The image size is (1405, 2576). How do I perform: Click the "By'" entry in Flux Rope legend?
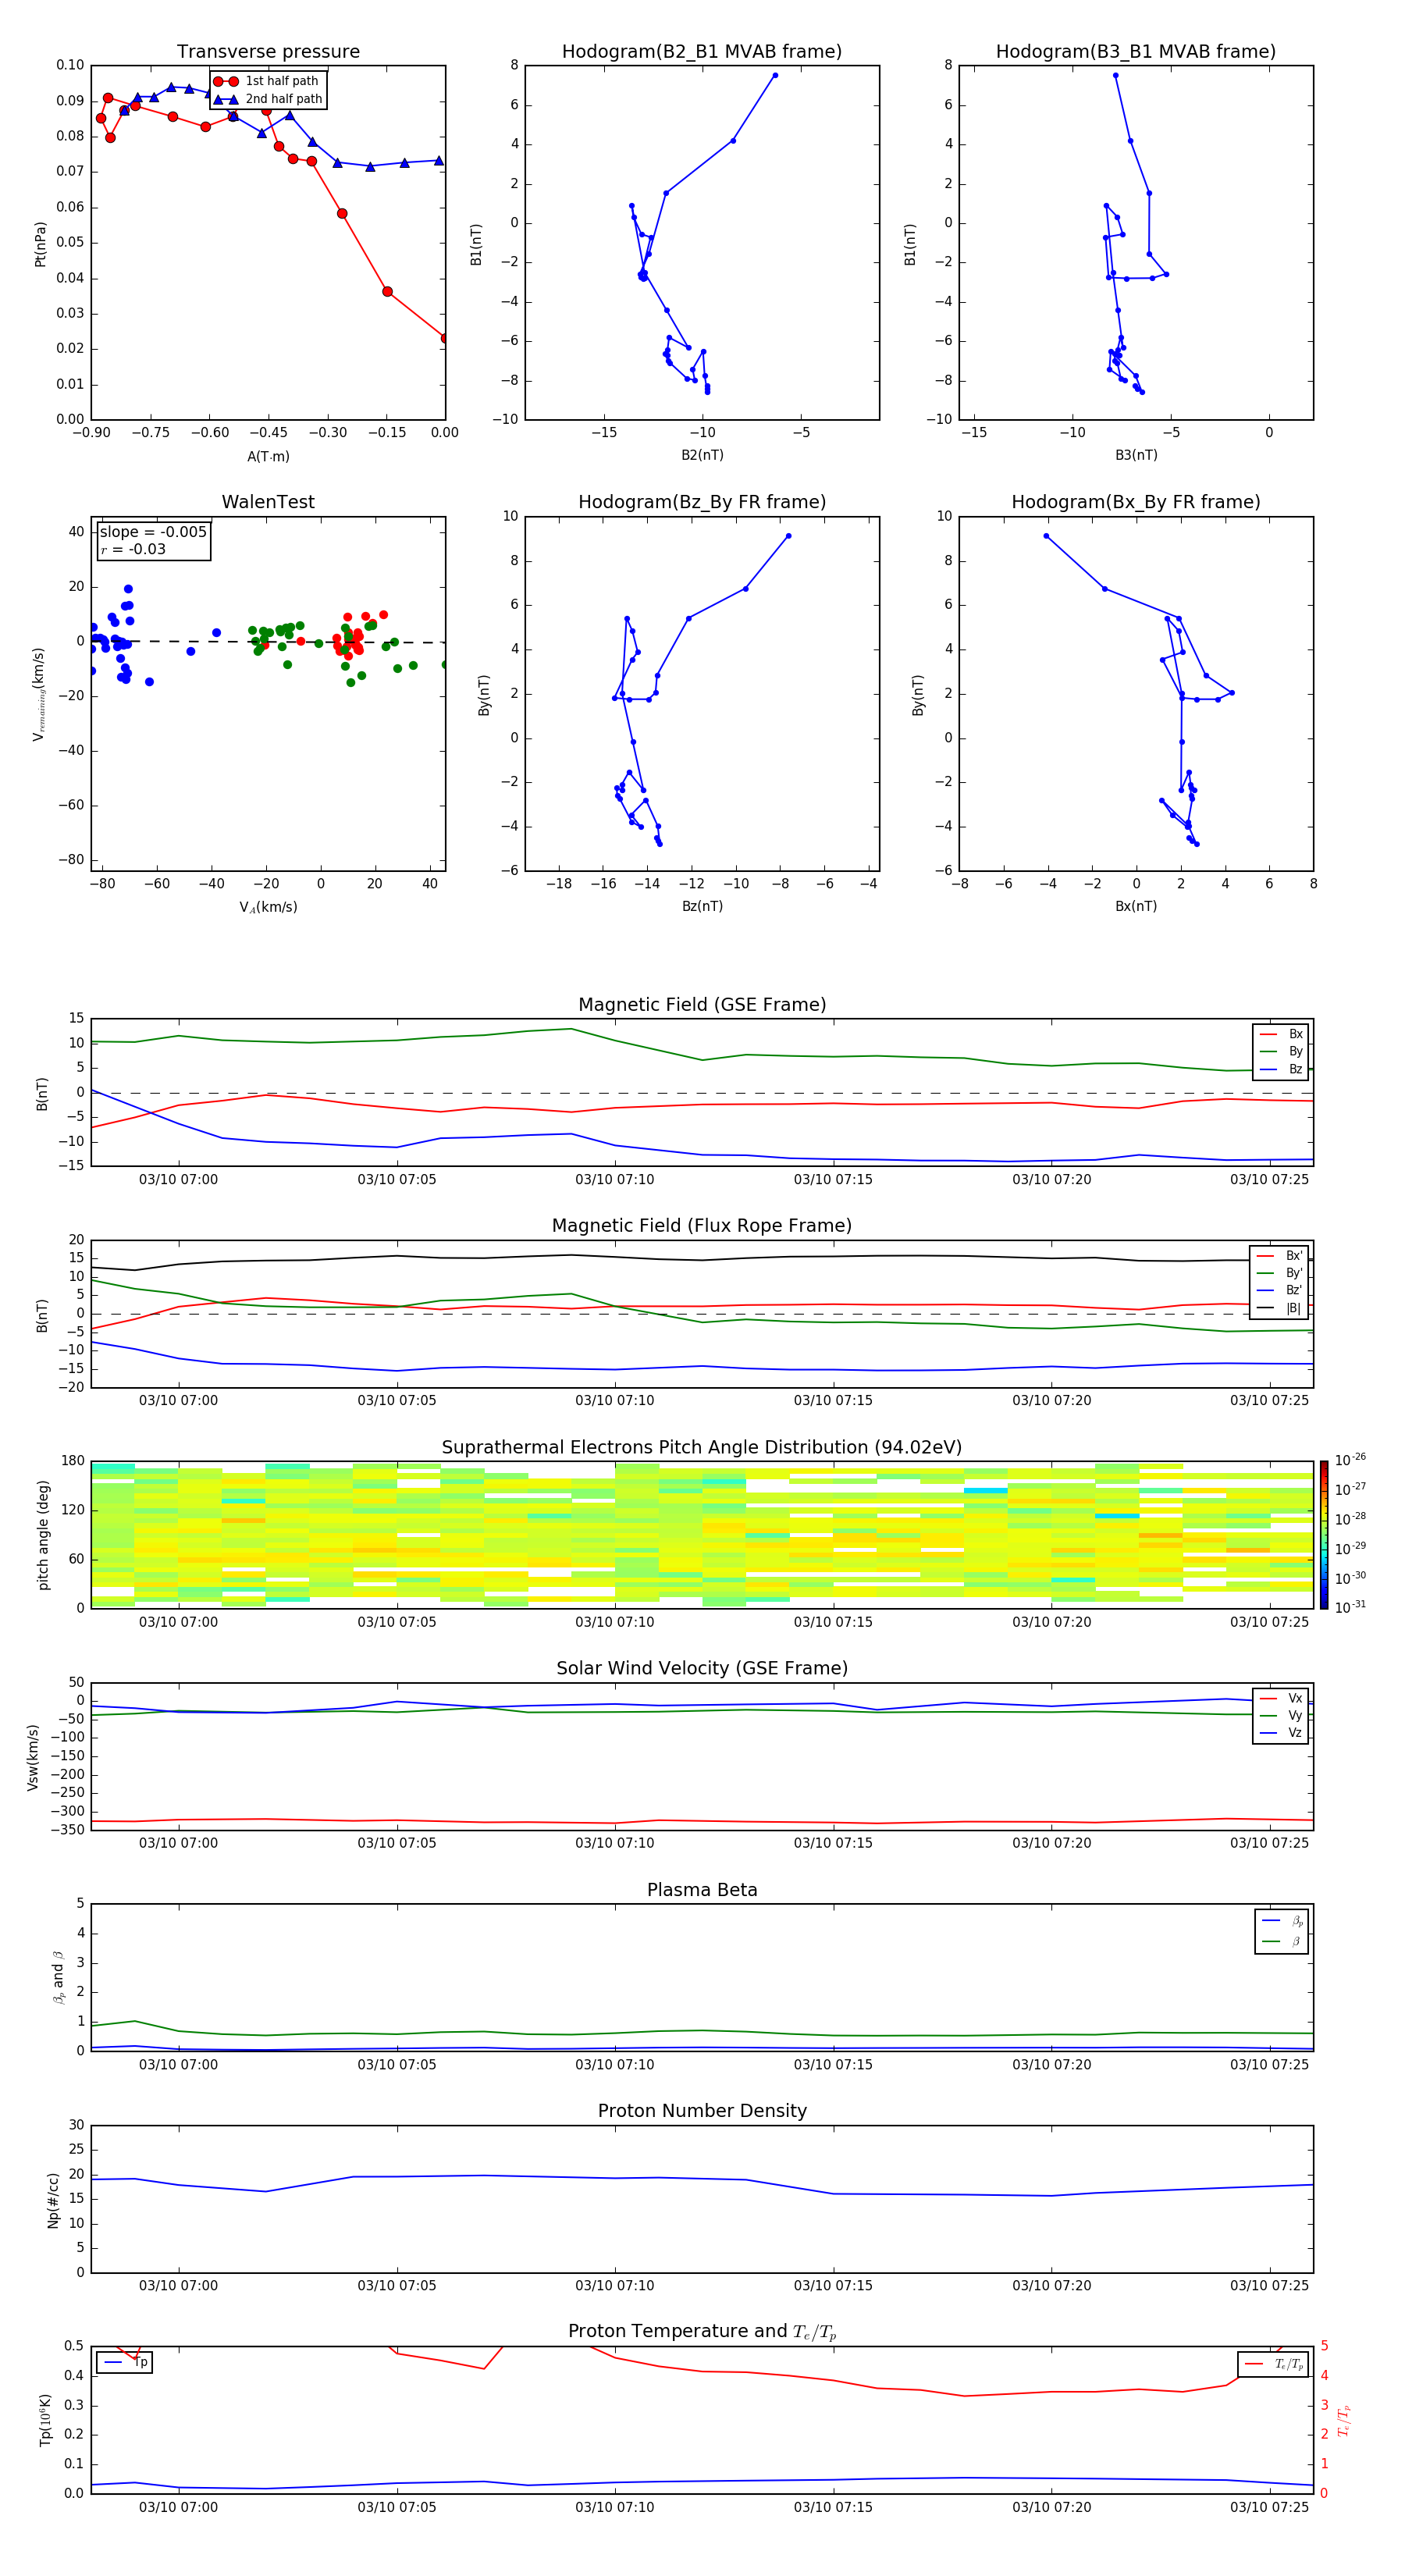pos(1279,1273)
